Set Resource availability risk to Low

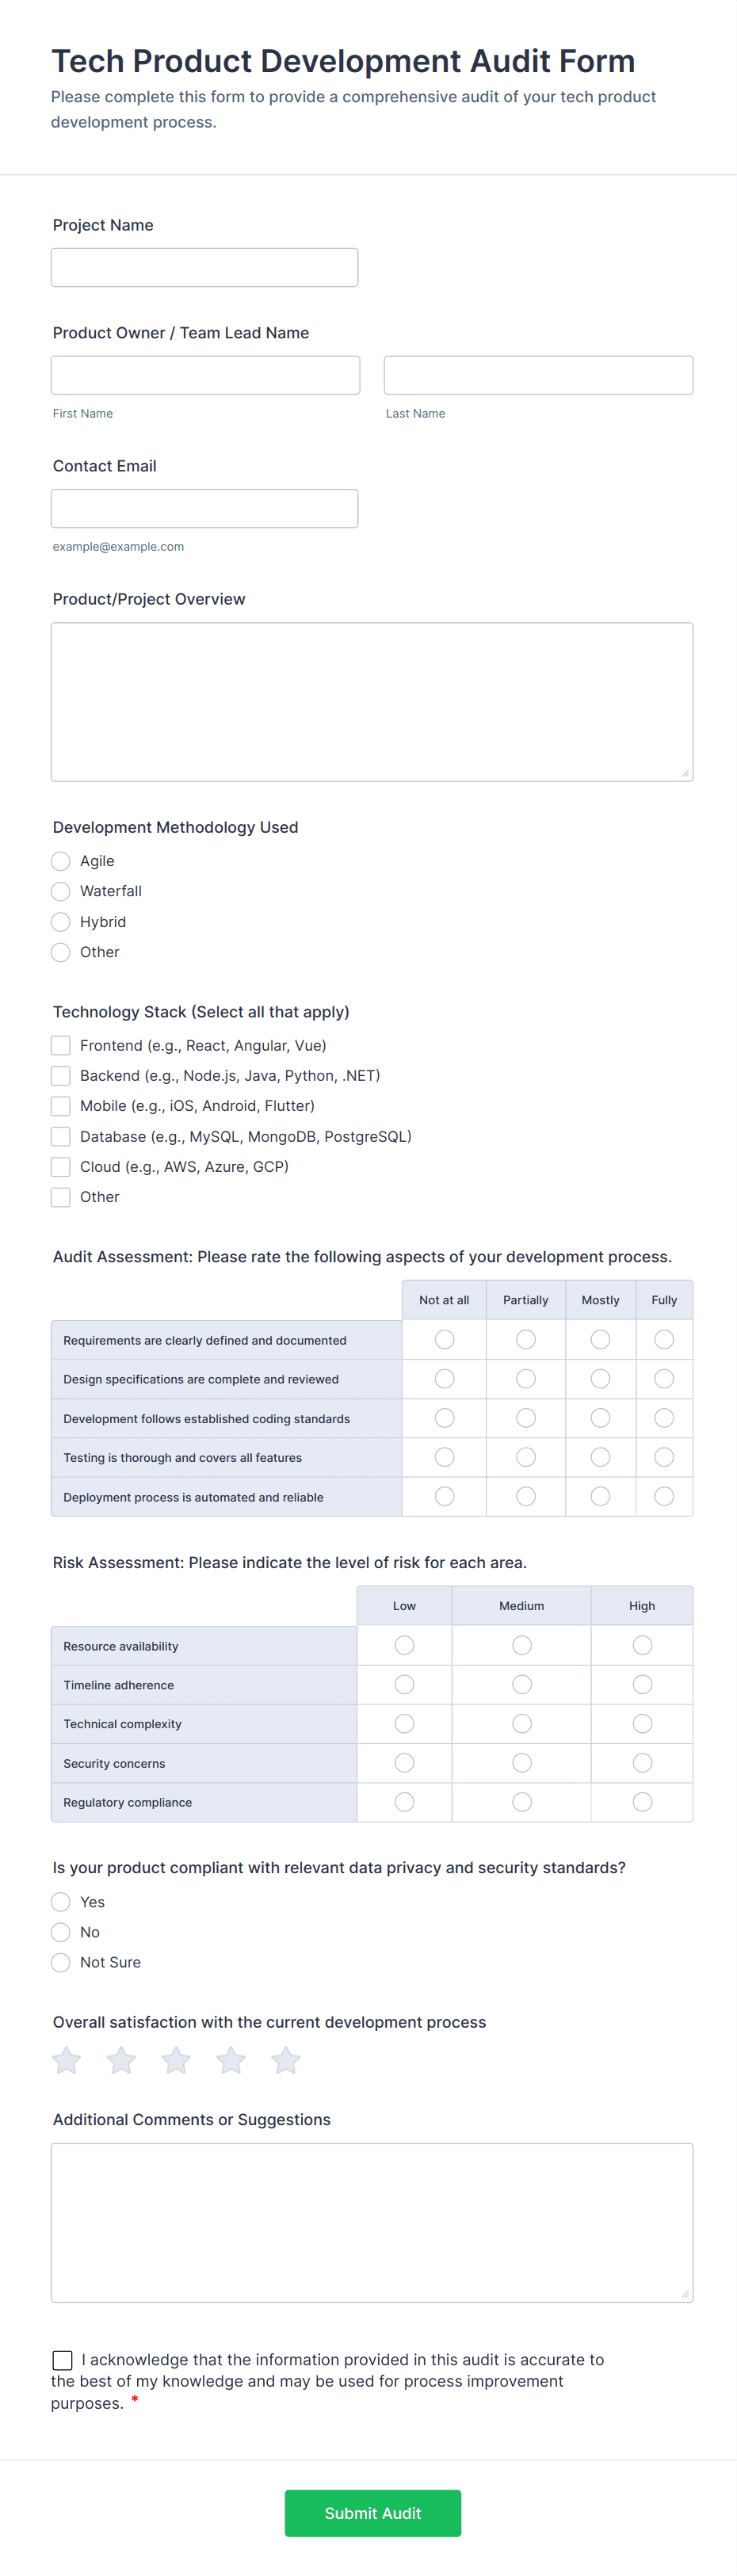point(404,1645)
